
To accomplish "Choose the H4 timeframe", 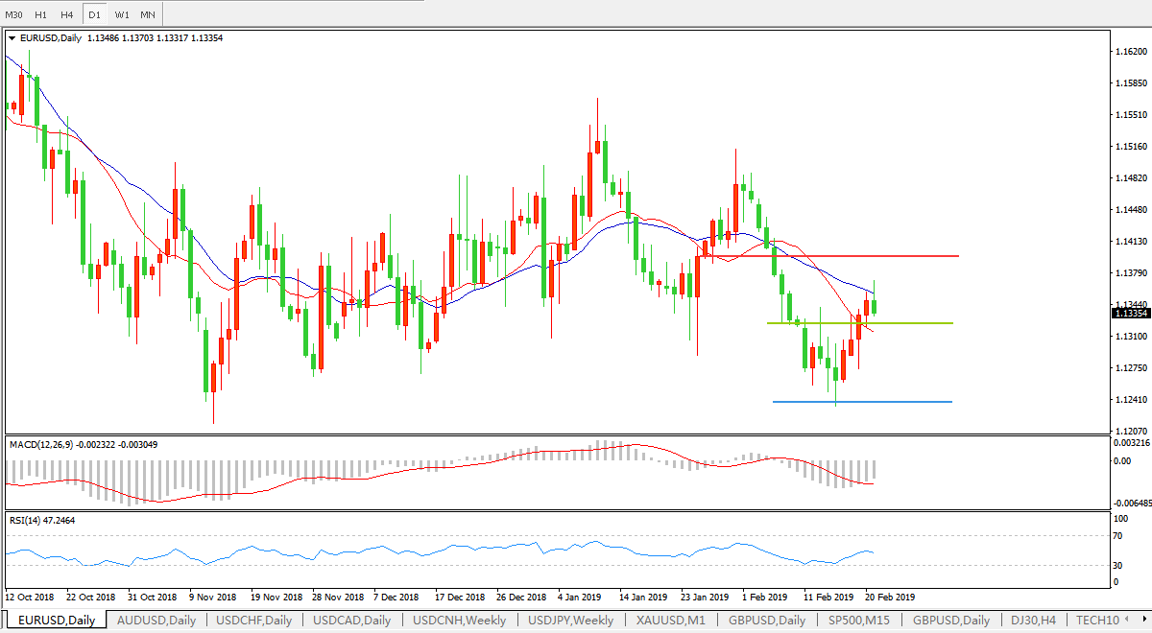I will click(66, 14).
